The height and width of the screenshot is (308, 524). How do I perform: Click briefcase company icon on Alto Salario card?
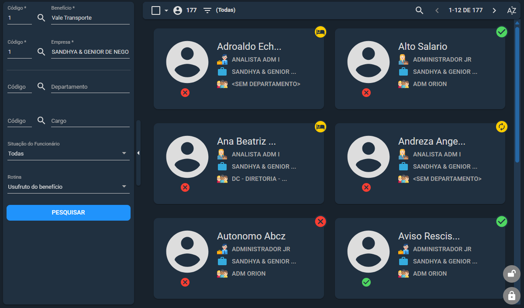(x=403, y=72)
